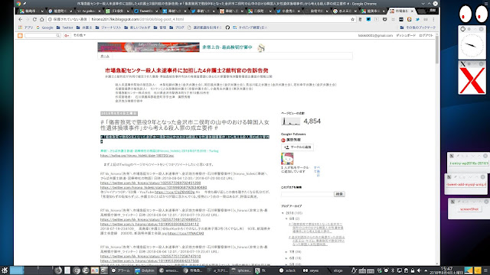Click the GitHub icon in bookmarks bar
Viewport: 490px width, 275px height.
tap(227, 27)
